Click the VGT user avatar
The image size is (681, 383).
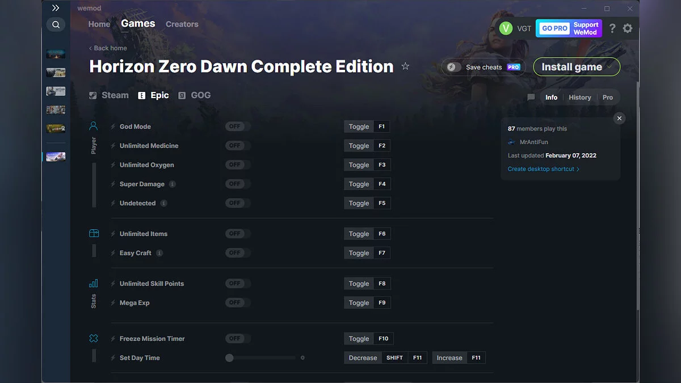coord(506,28)
